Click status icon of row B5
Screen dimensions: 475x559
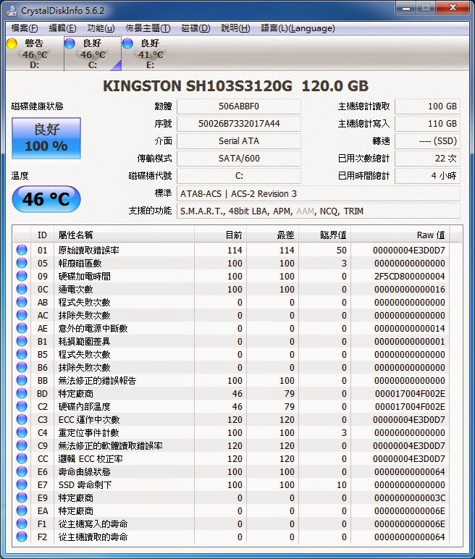point(22,353)
